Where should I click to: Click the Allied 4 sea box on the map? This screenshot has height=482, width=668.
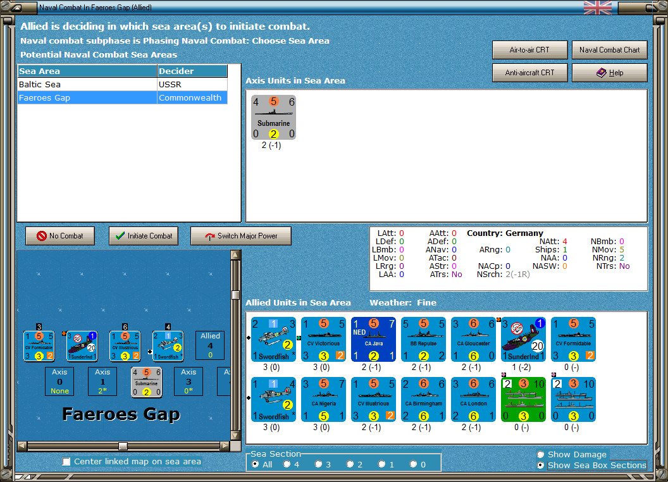coord(210,345)
